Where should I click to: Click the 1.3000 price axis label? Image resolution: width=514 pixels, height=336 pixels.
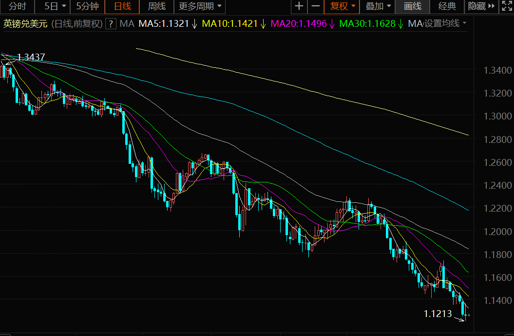[x=497, y=116]
